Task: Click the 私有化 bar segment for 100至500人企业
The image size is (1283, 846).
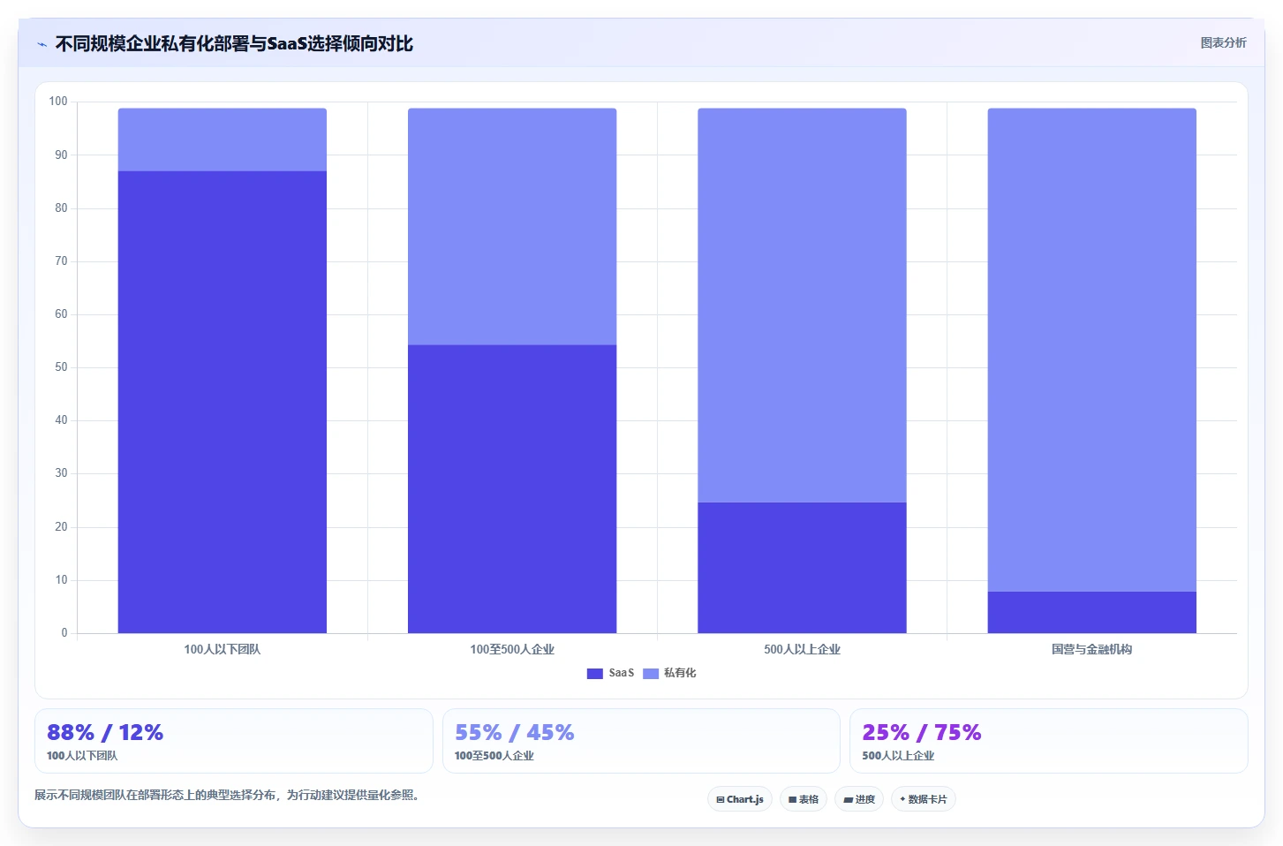Action: (512, 226)
